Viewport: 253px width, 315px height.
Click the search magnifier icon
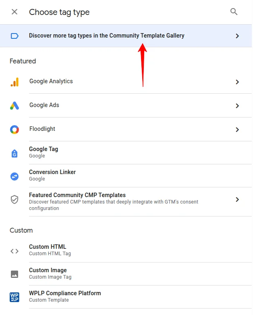coord(234,12)
